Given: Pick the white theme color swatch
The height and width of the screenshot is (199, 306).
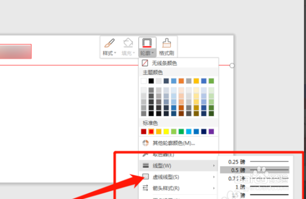Looking at the screenshot, I should pyautogui.click(x=144, y=81).
